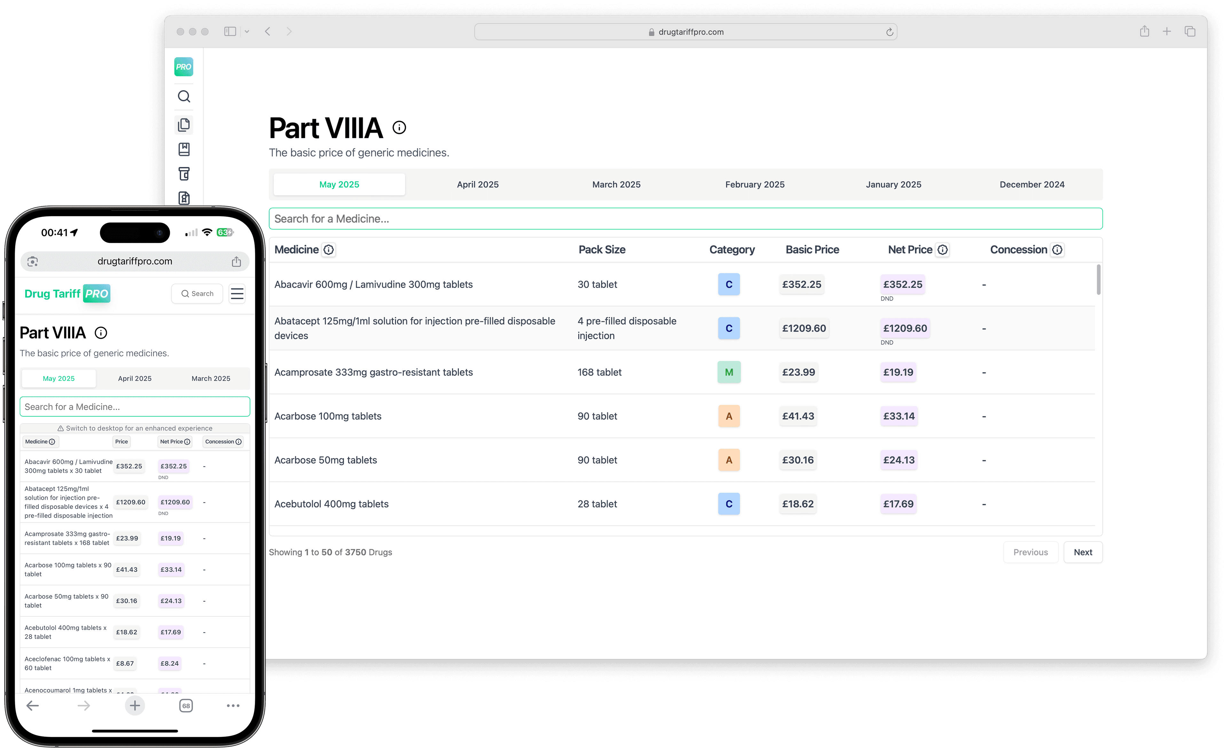Click the pill bottle icon in the sidebar
The image size is (1228, 750).
184,173
